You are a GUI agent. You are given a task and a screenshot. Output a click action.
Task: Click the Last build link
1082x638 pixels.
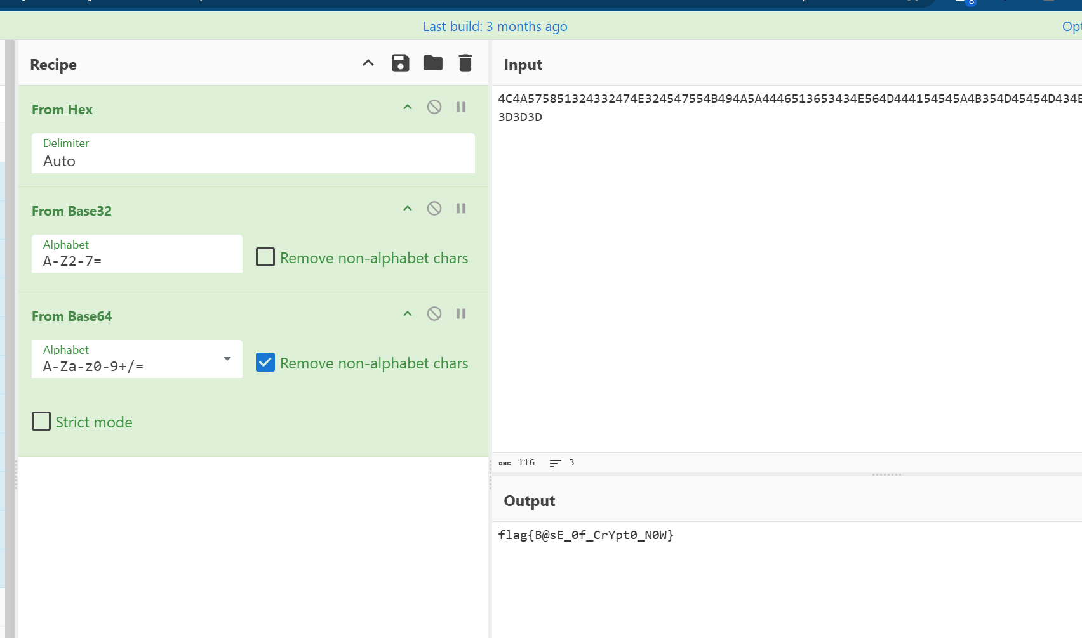[495, 27]
